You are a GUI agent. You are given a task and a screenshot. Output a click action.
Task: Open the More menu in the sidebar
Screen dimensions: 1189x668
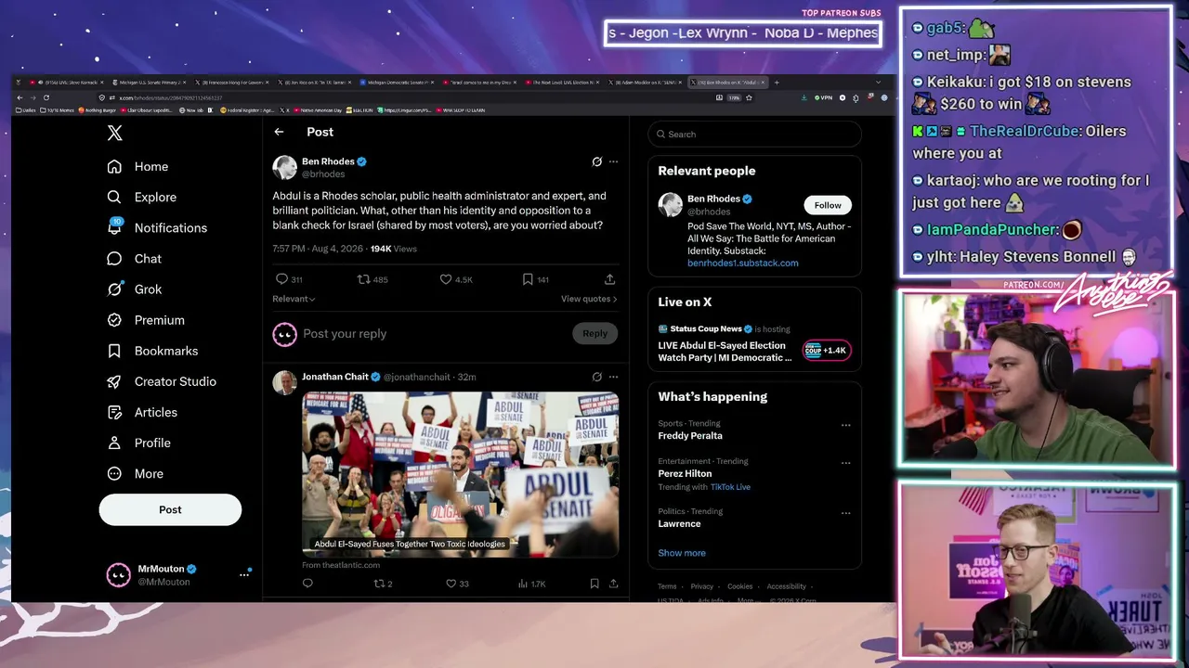[x=135, y=473]
